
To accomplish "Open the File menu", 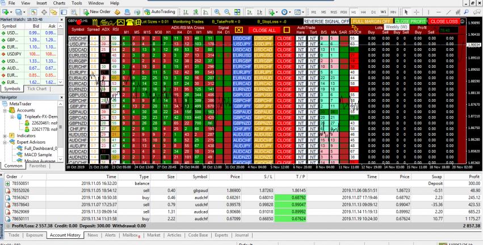I will click(12, 3).
